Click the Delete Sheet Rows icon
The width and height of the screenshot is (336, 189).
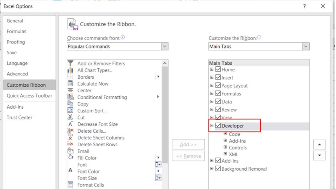point(70,144)
